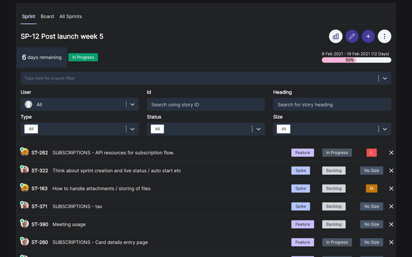Image resolution: width=412 pixels, height=257 pixels.
Task: Click the assignee avatar on ST-322
Action: tap(24, 170)
